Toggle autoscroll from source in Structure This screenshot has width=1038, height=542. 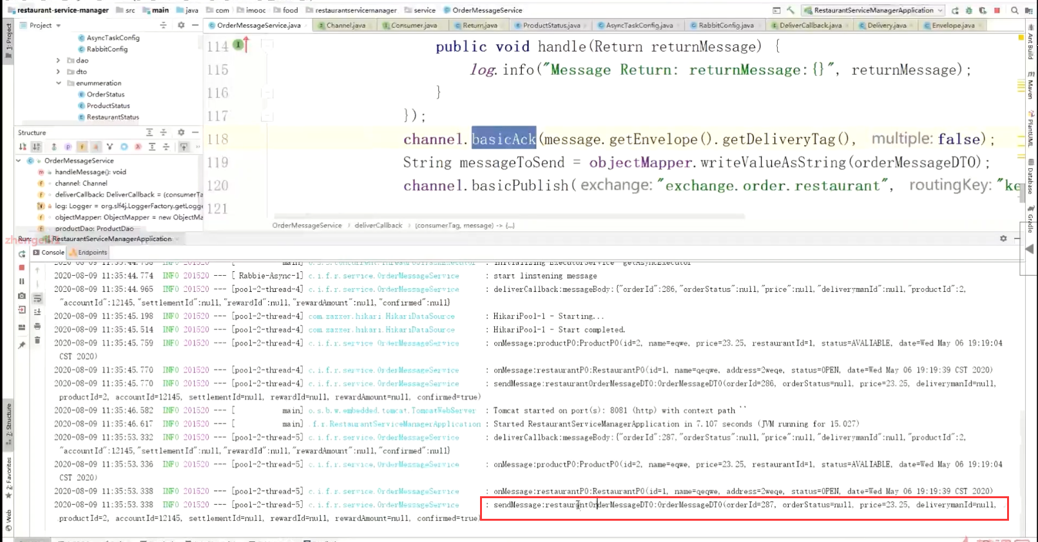[184, 147]
